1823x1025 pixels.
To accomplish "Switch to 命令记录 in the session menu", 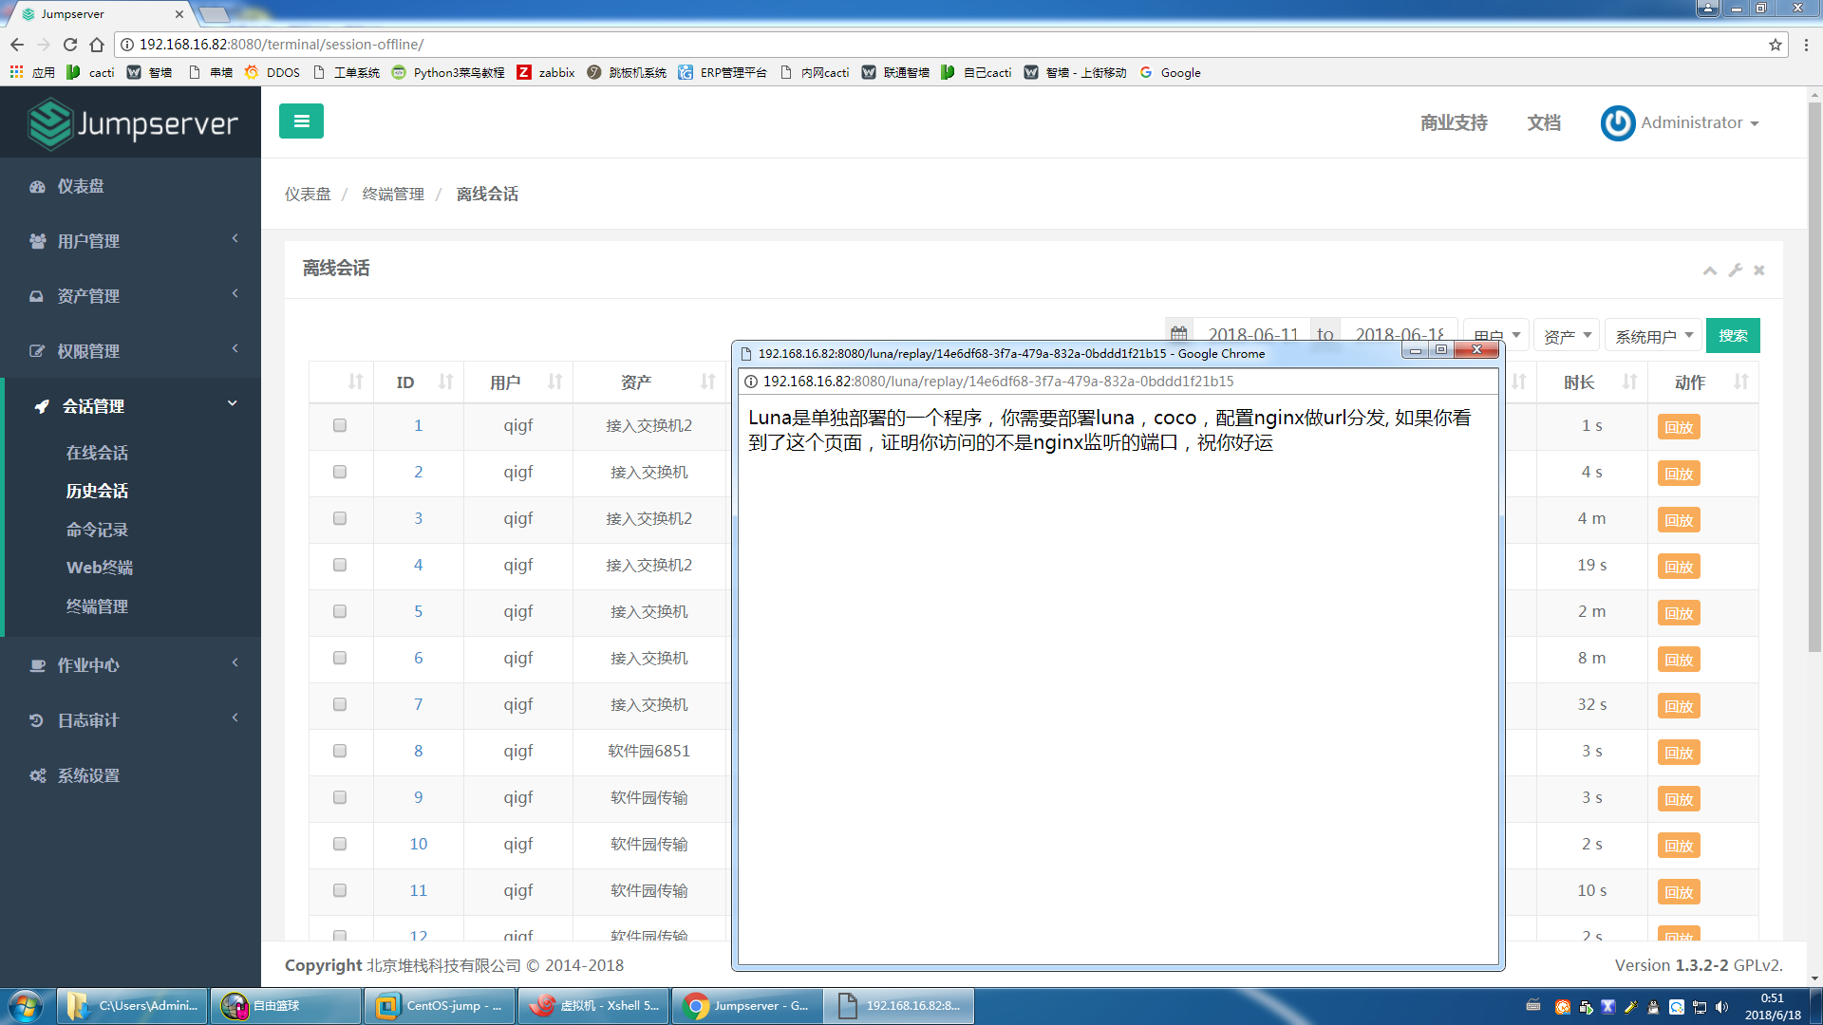I will point(97,529).
